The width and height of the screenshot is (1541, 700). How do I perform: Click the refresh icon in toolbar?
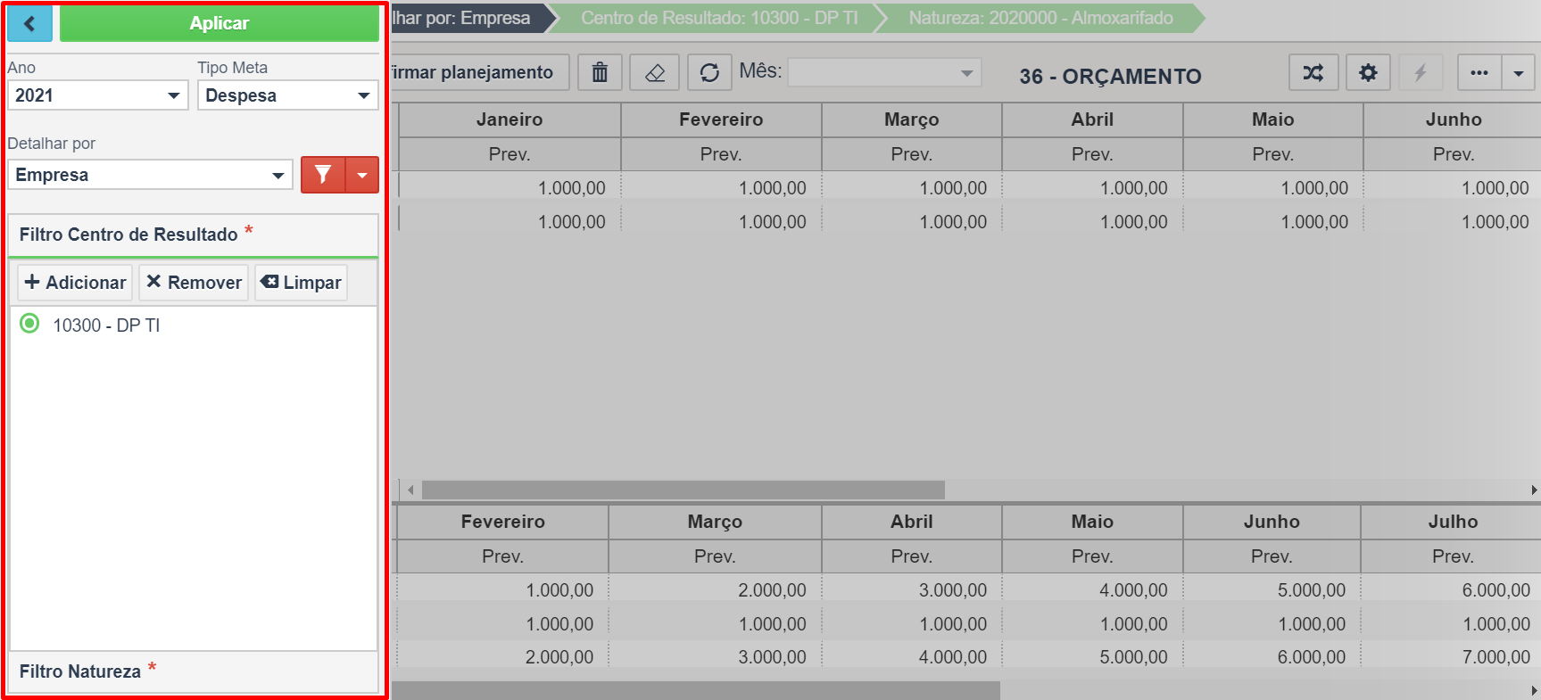click(709, 72)
